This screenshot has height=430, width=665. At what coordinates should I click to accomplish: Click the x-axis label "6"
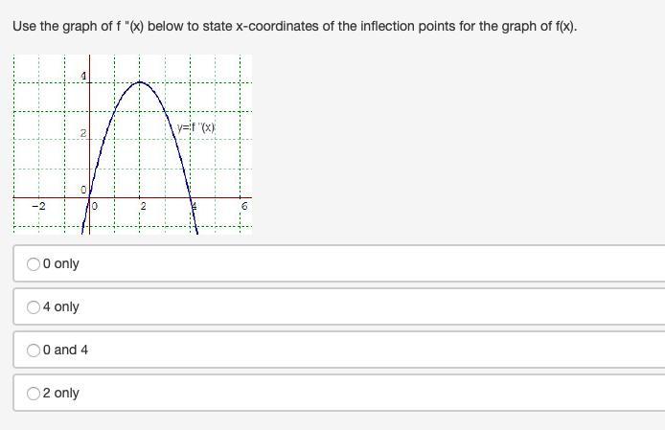[244, 206]
